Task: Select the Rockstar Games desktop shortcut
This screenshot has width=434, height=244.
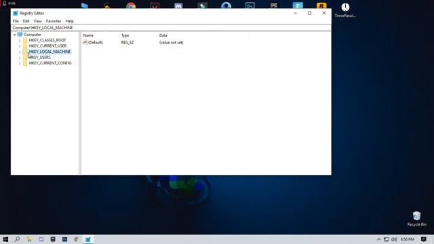Action: click(321, 5)
